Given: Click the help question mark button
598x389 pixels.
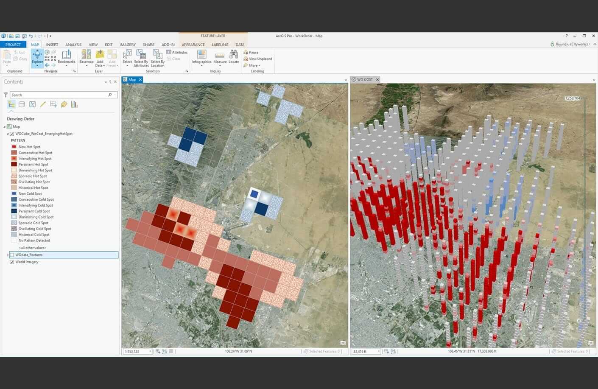Looking at the screenshot, I should [566, 36].
